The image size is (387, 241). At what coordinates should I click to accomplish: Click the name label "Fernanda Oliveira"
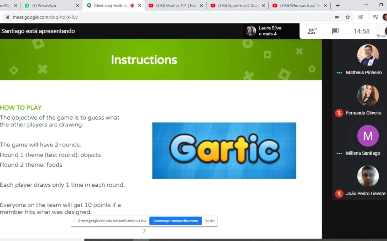(x=364, y=113)
